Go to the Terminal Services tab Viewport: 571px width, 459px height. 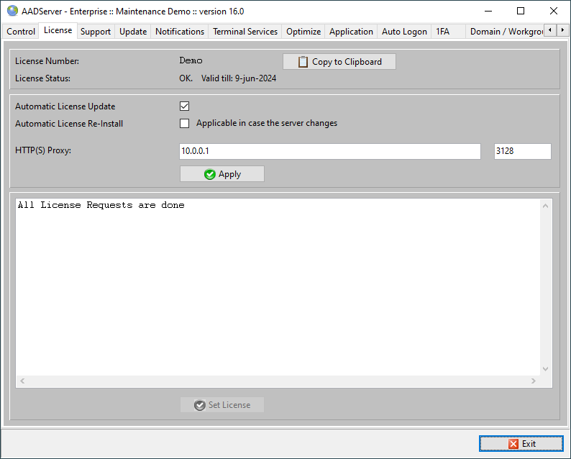coord(245,32)
